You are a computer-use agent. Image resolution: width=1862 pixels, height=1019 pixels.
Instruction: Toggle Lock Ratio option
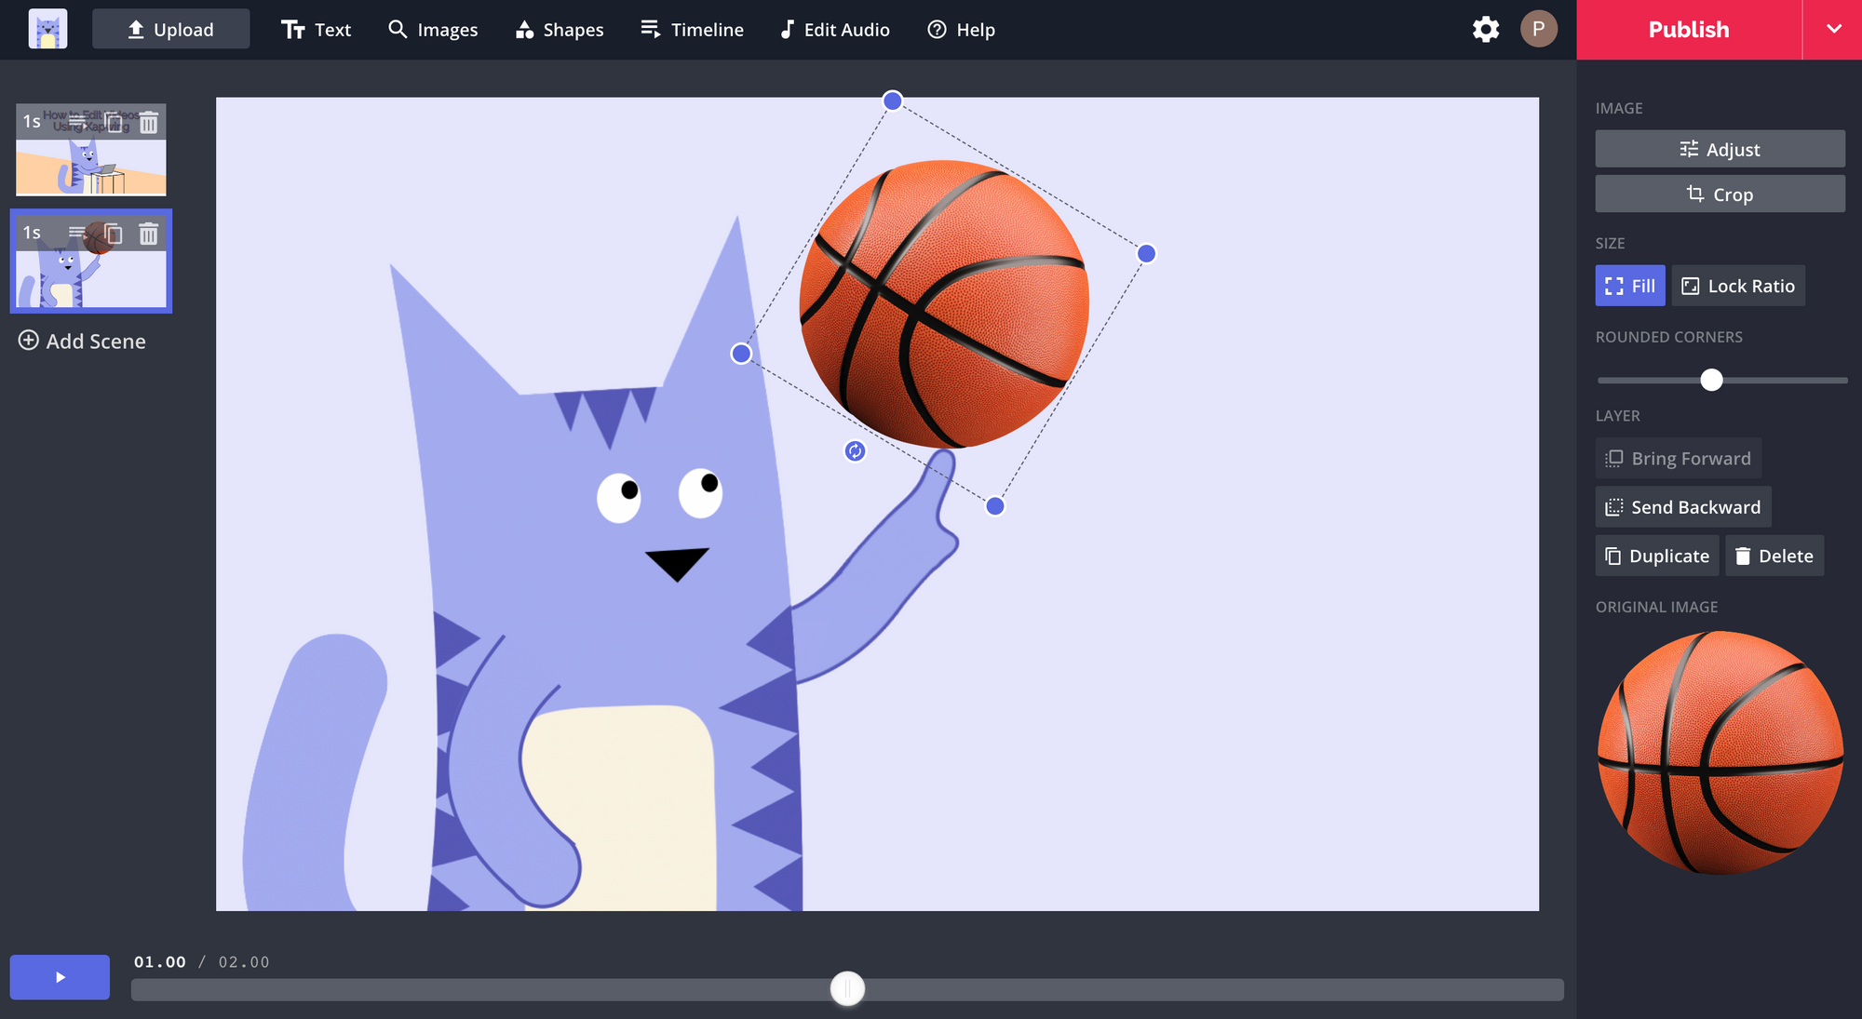coord(1737,286)
